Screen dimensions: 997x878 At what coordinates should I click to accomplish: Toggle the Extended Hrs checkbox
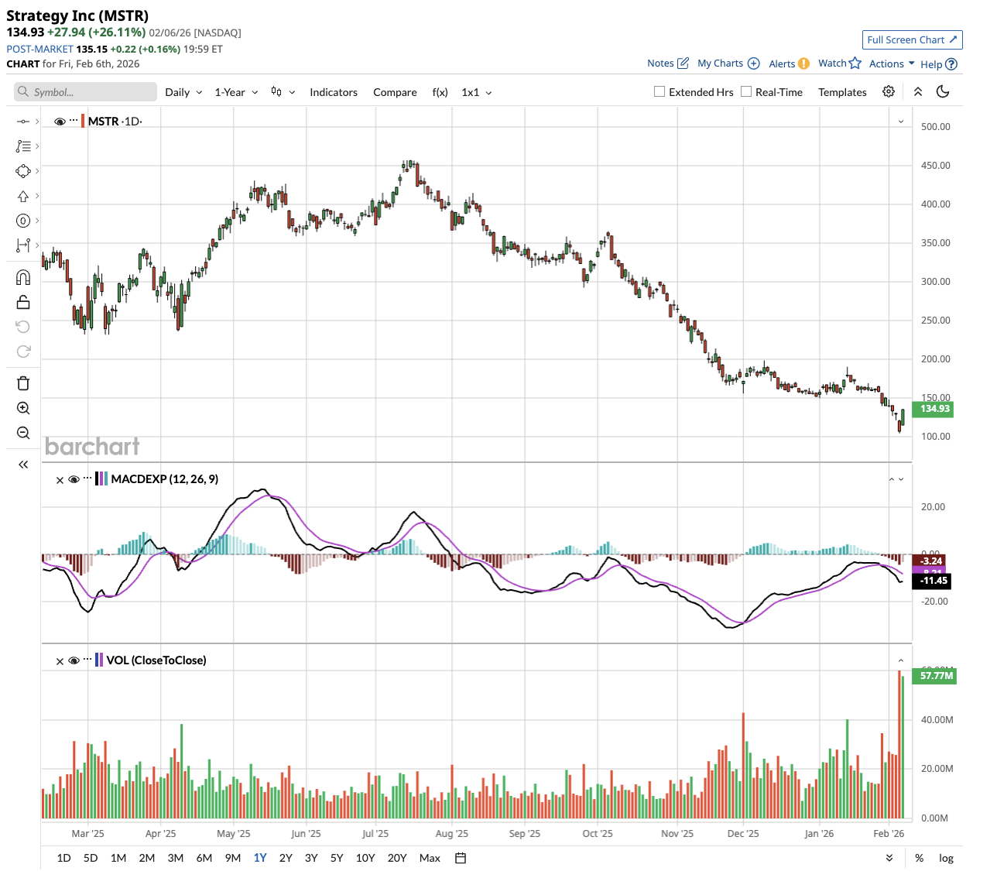click(x=660, y=91)
